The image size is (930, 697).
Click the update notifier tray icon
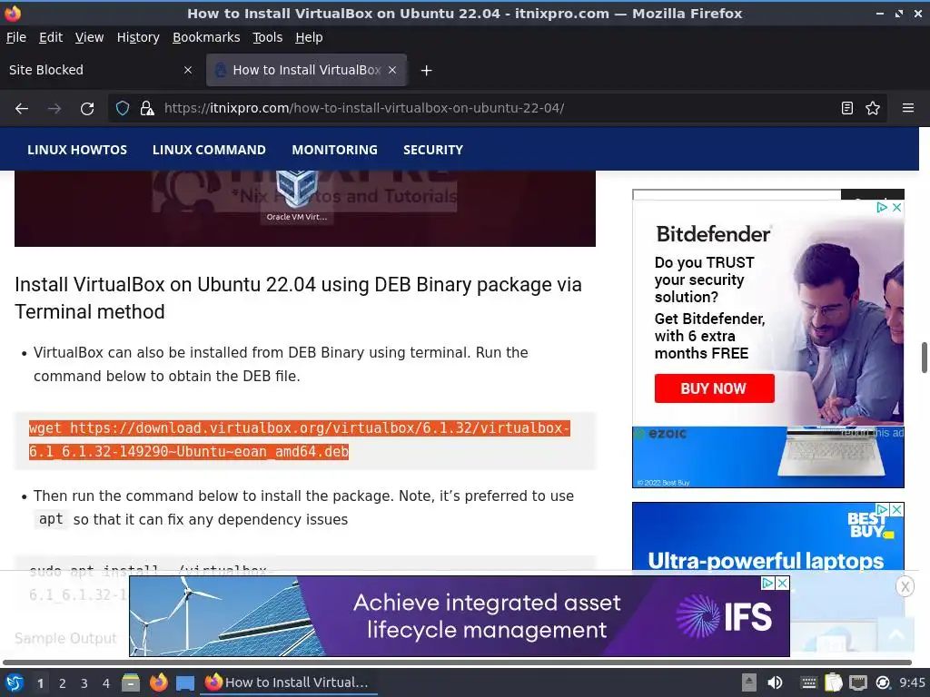pyautogui.click(x=883, y=682)
